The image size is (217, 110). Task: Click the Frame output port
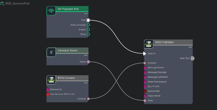[88, 29]
